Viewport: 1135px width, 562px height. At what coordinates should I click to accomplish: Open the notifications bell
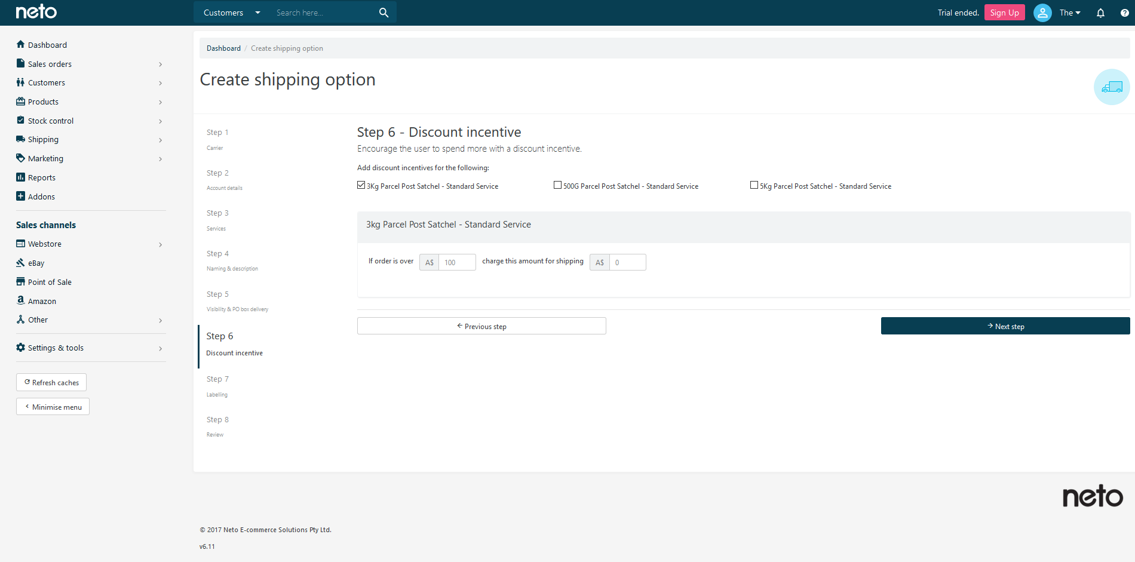pos(1100,13)
